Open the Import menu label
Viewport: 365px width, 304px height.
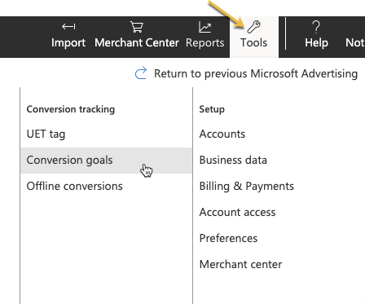click(68, 43)
